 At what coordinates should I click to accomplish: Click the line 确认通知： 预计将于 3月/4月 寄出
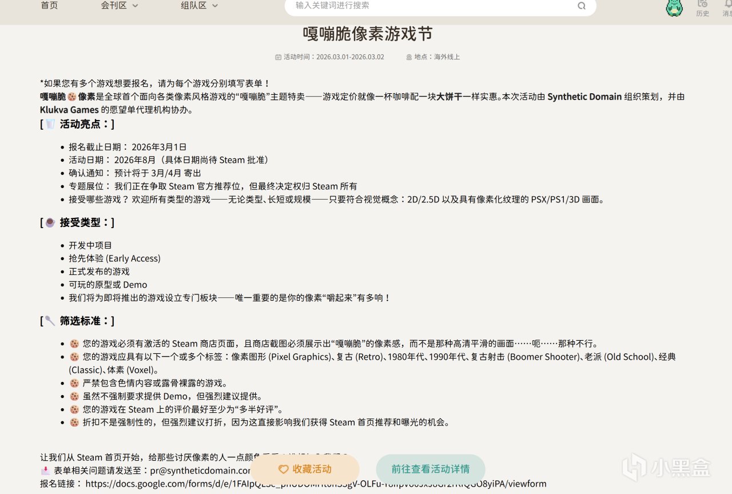click(135, 173)
